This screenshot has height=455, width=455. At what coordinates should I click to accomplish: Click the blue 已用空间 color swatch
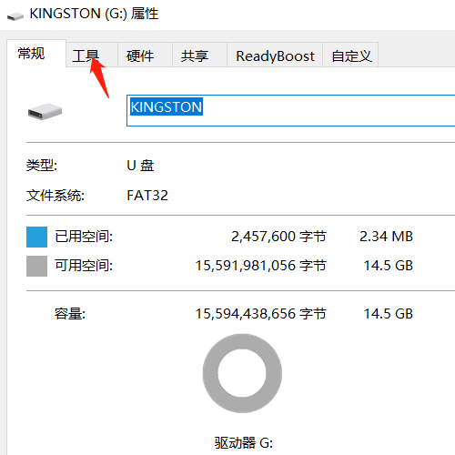[x=36, y=237]
